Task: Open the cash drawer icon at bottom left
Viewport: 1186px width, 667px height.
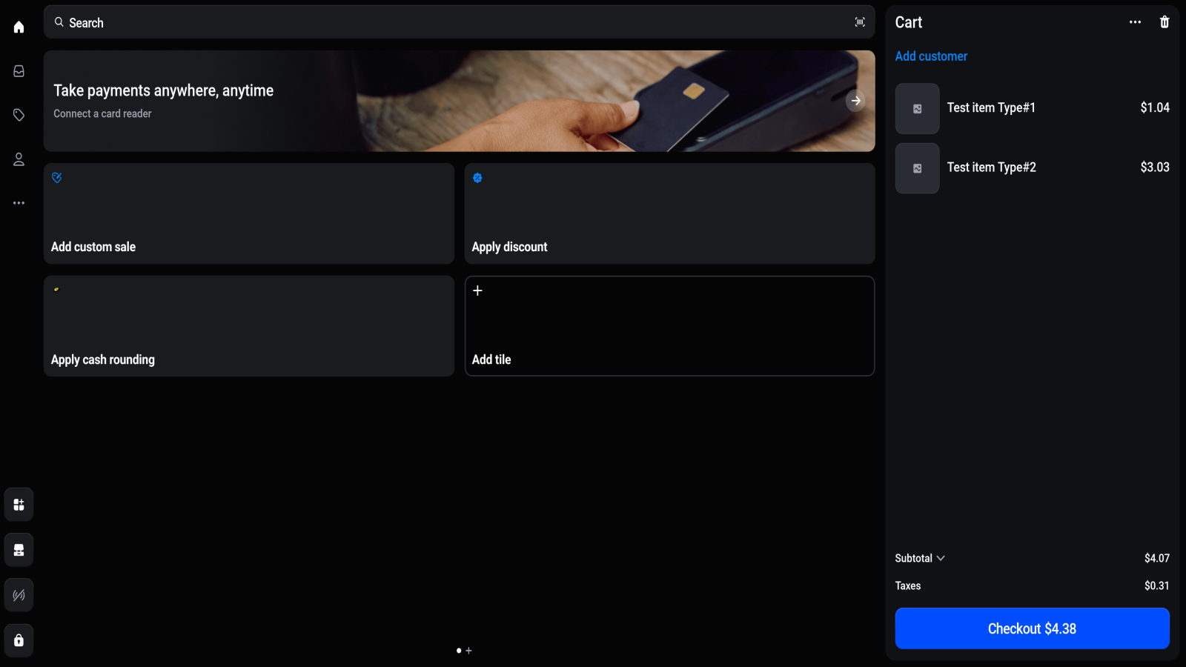Action: [19, 549]
